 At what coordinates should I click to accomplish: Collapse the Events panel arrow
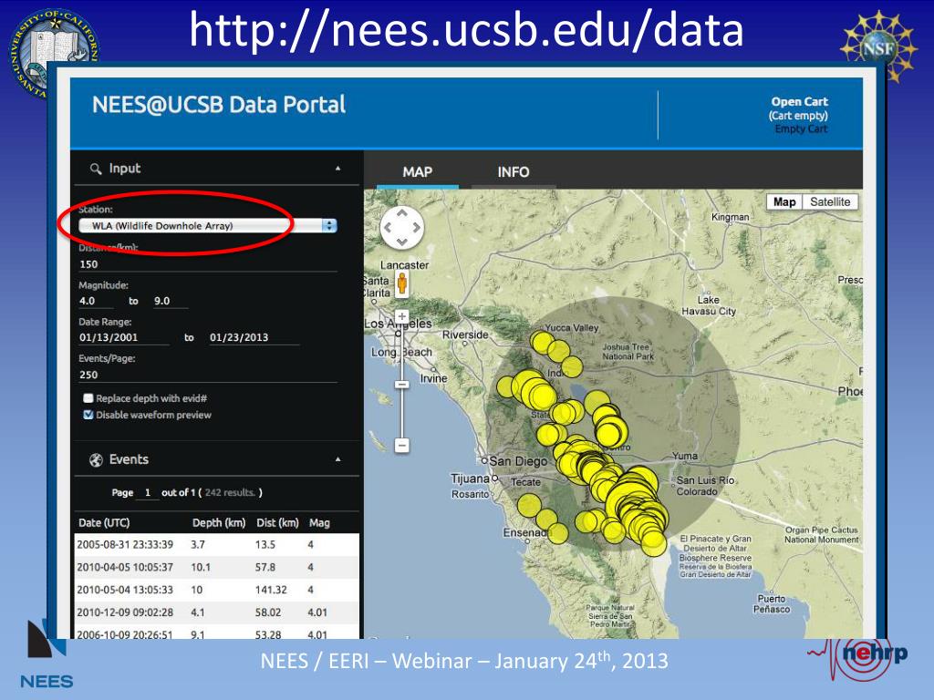pos(337,459)
